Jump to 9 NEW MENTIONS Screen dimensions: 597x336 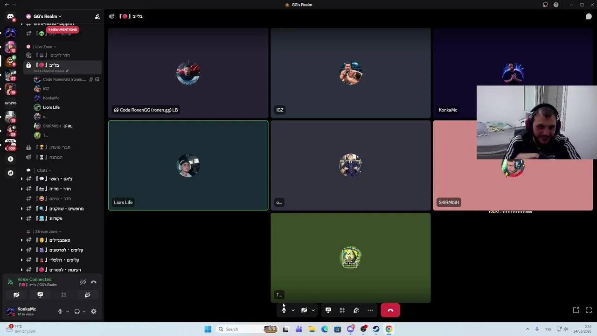click(x=62, y=29)
